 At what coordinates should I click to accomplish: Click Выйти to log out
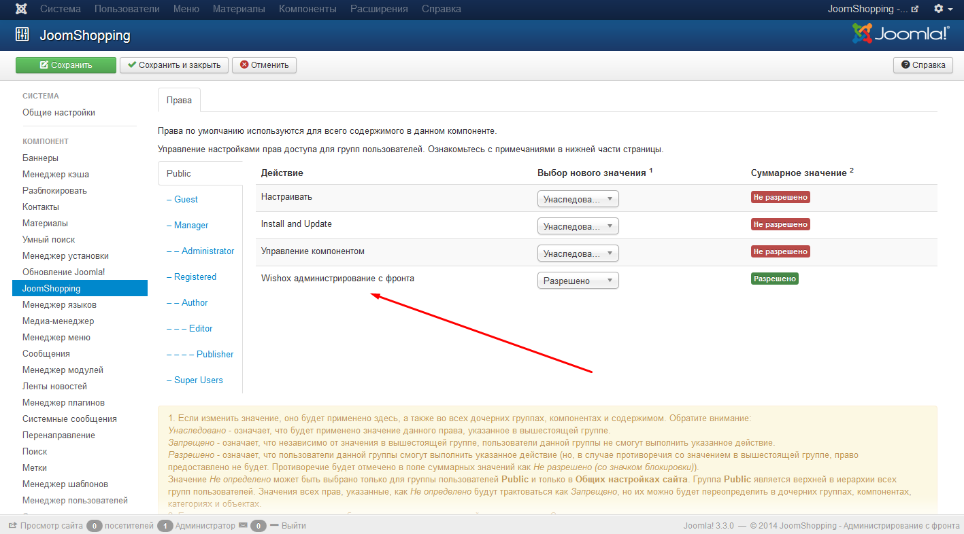tap(288, 526)
